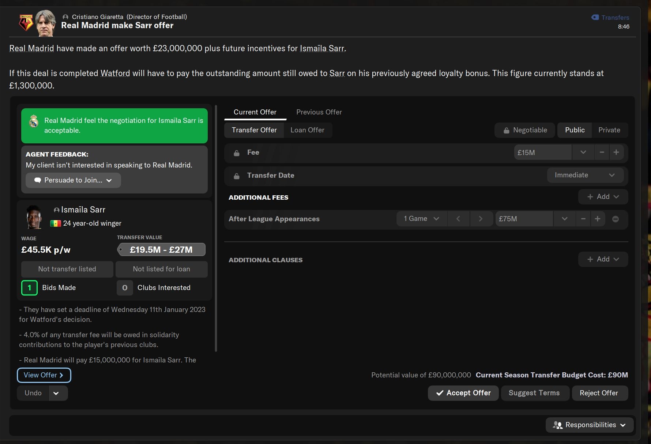Switch to the Current Offer tab

[255, 112]
